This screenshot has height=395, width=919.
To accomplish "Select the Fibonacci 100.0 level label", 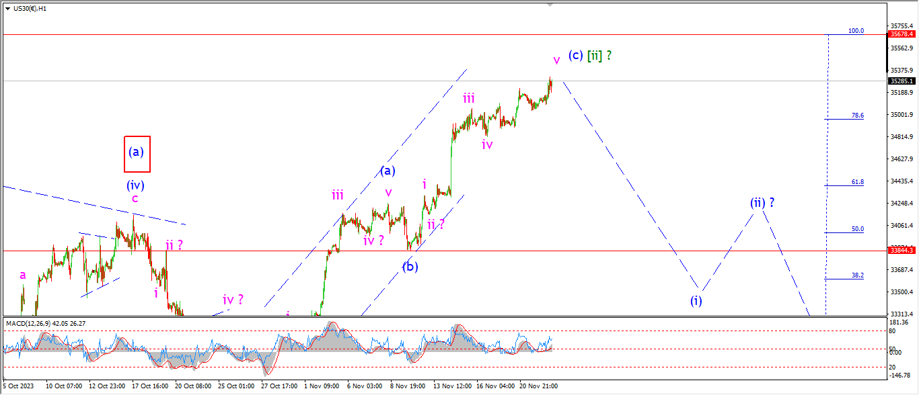I will 856,31.
